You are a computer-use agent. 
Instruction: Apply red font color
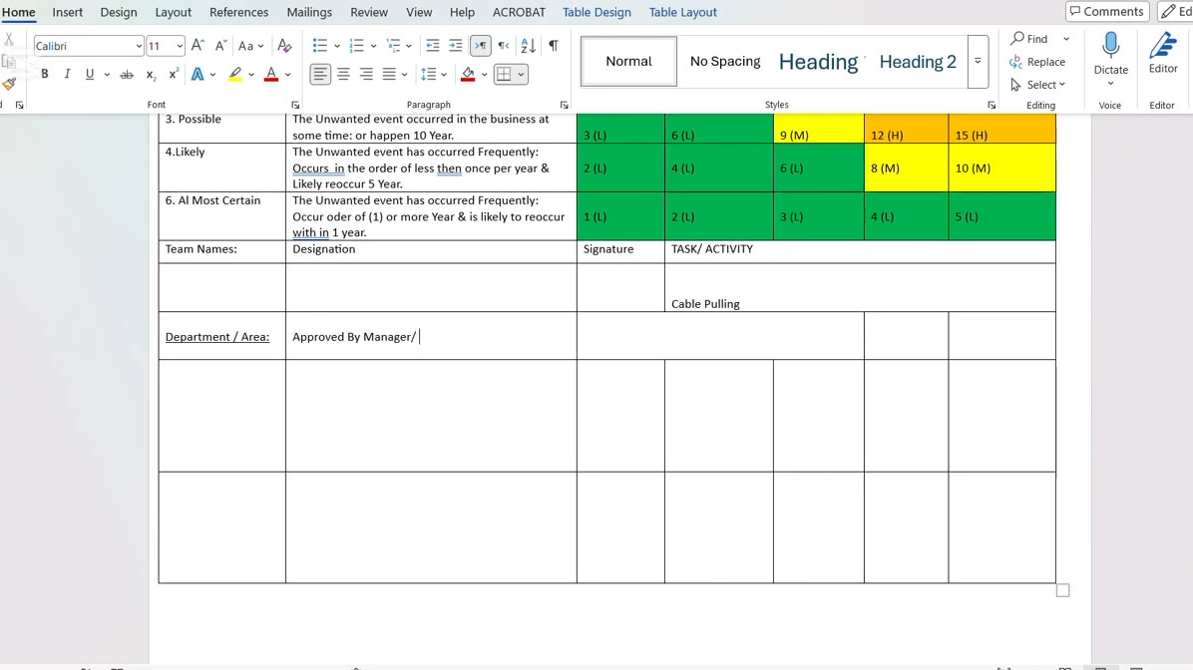(271, 75)
